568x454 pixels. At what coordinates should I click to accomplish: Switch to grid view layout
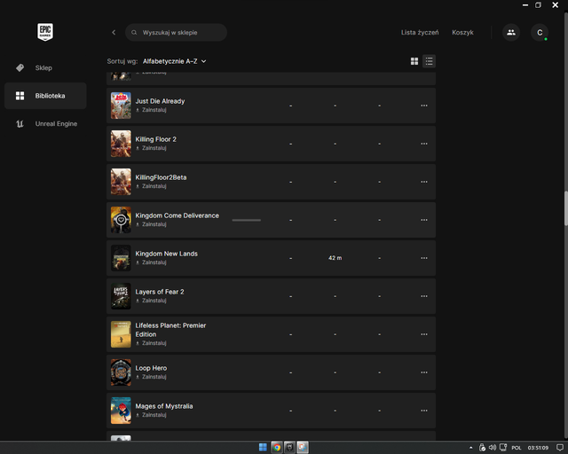414,61
